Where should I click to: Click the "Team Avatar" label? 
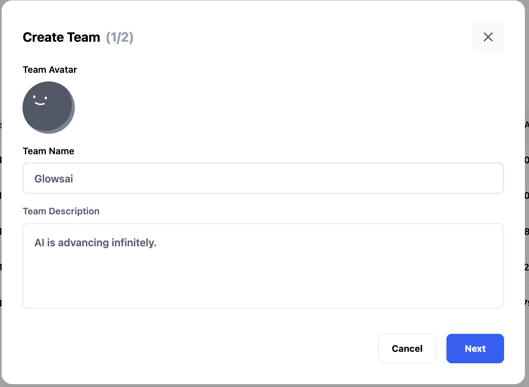coord(50,70)
